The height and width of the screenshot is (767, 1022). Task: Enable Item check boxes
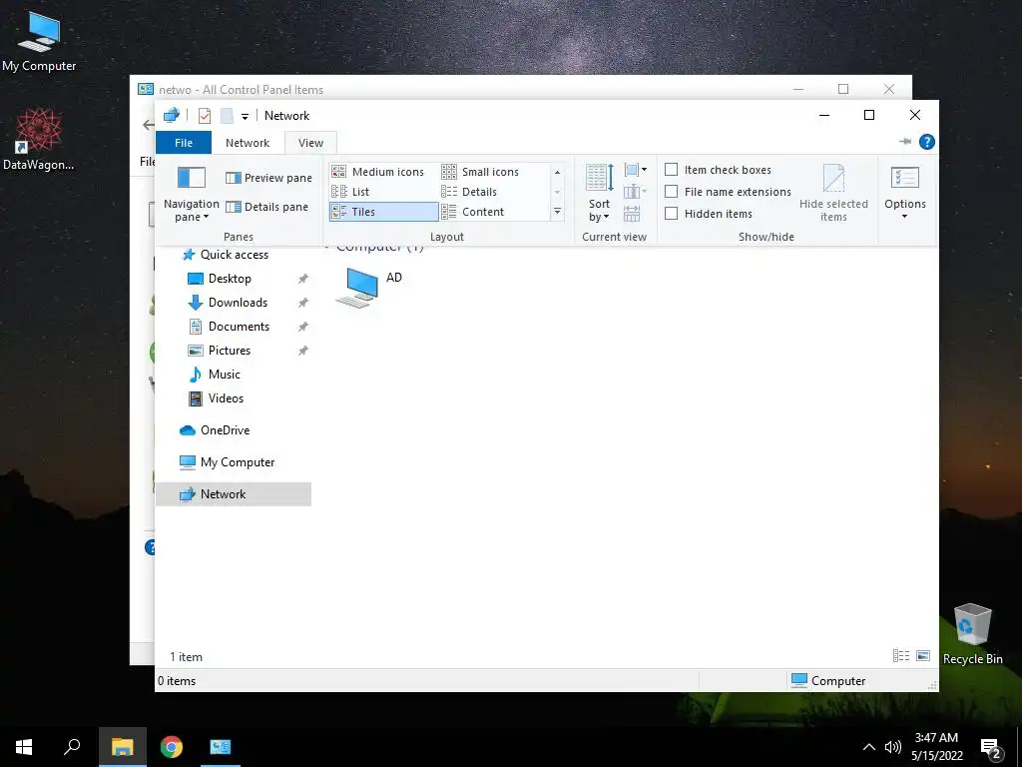[718, 170]
